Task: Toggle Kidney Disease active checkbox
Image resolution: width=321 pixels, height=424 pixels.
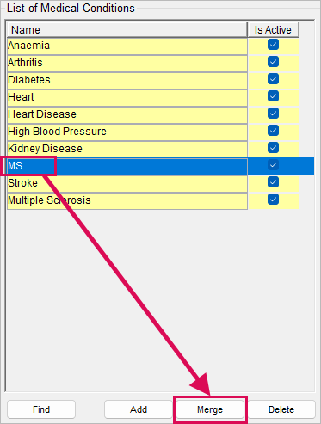Action: click(x=273, y=148)
